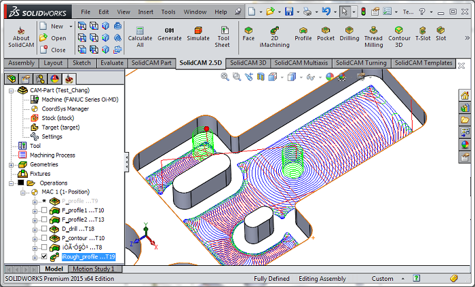Image resolution: width=475 pixels, height=287 pixels.
Task: Click Edit Appearance color sphere in viewport toolbar
Action: point(330,77)
